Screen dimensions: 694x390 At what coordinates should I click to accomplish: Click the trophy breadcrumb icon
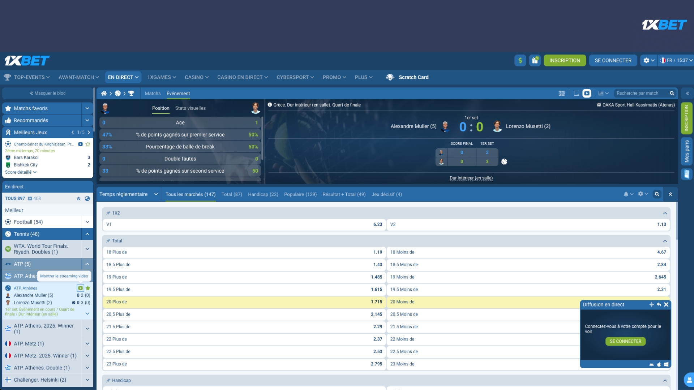(131, 94)
